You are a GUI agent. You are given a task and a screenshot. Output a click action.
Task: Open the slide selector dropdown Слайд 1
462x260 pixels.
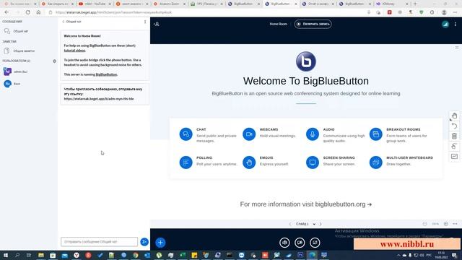tap(305, 224)
